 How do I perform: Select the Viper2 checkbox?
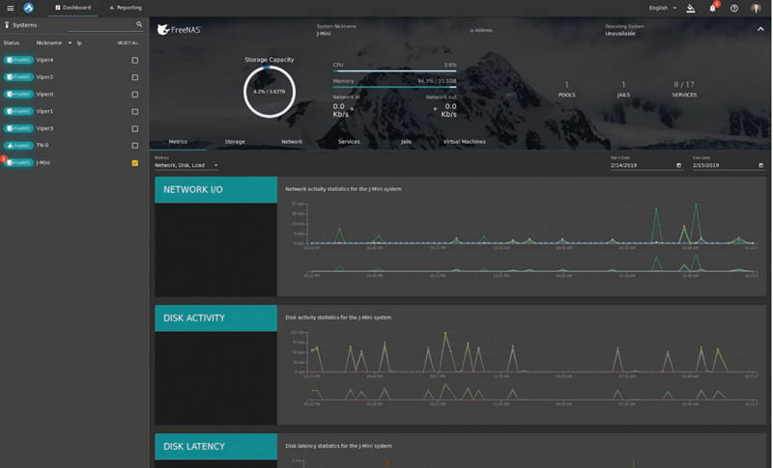134,77
